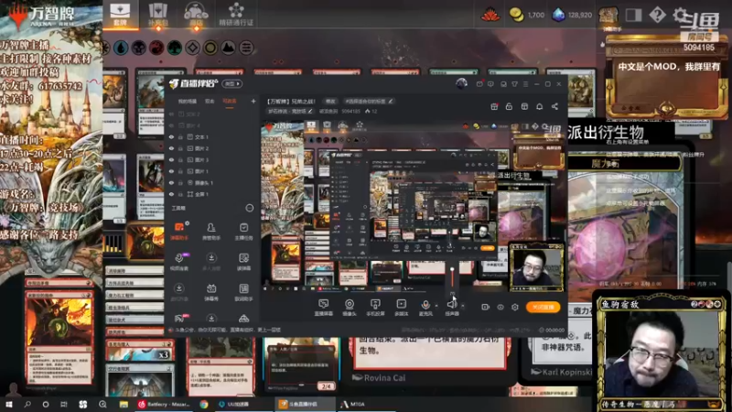Filter cards by multicolor gold circle
732x412 pixels.
click(x=210, y=48)
